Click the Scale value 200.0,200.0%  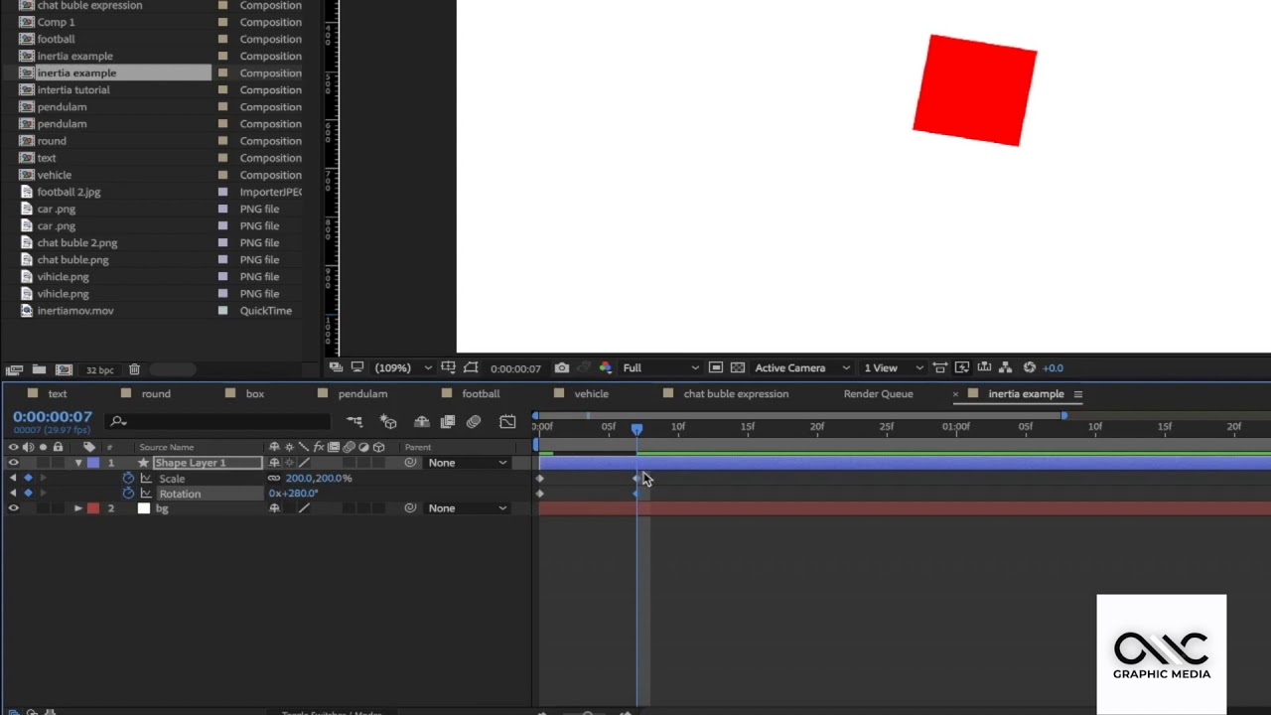319,479
